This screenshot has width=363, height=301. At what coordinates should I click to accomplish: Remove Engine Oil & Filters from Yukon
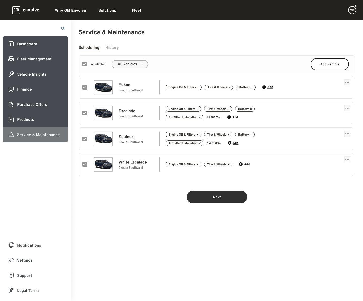(x=198, y=87)
